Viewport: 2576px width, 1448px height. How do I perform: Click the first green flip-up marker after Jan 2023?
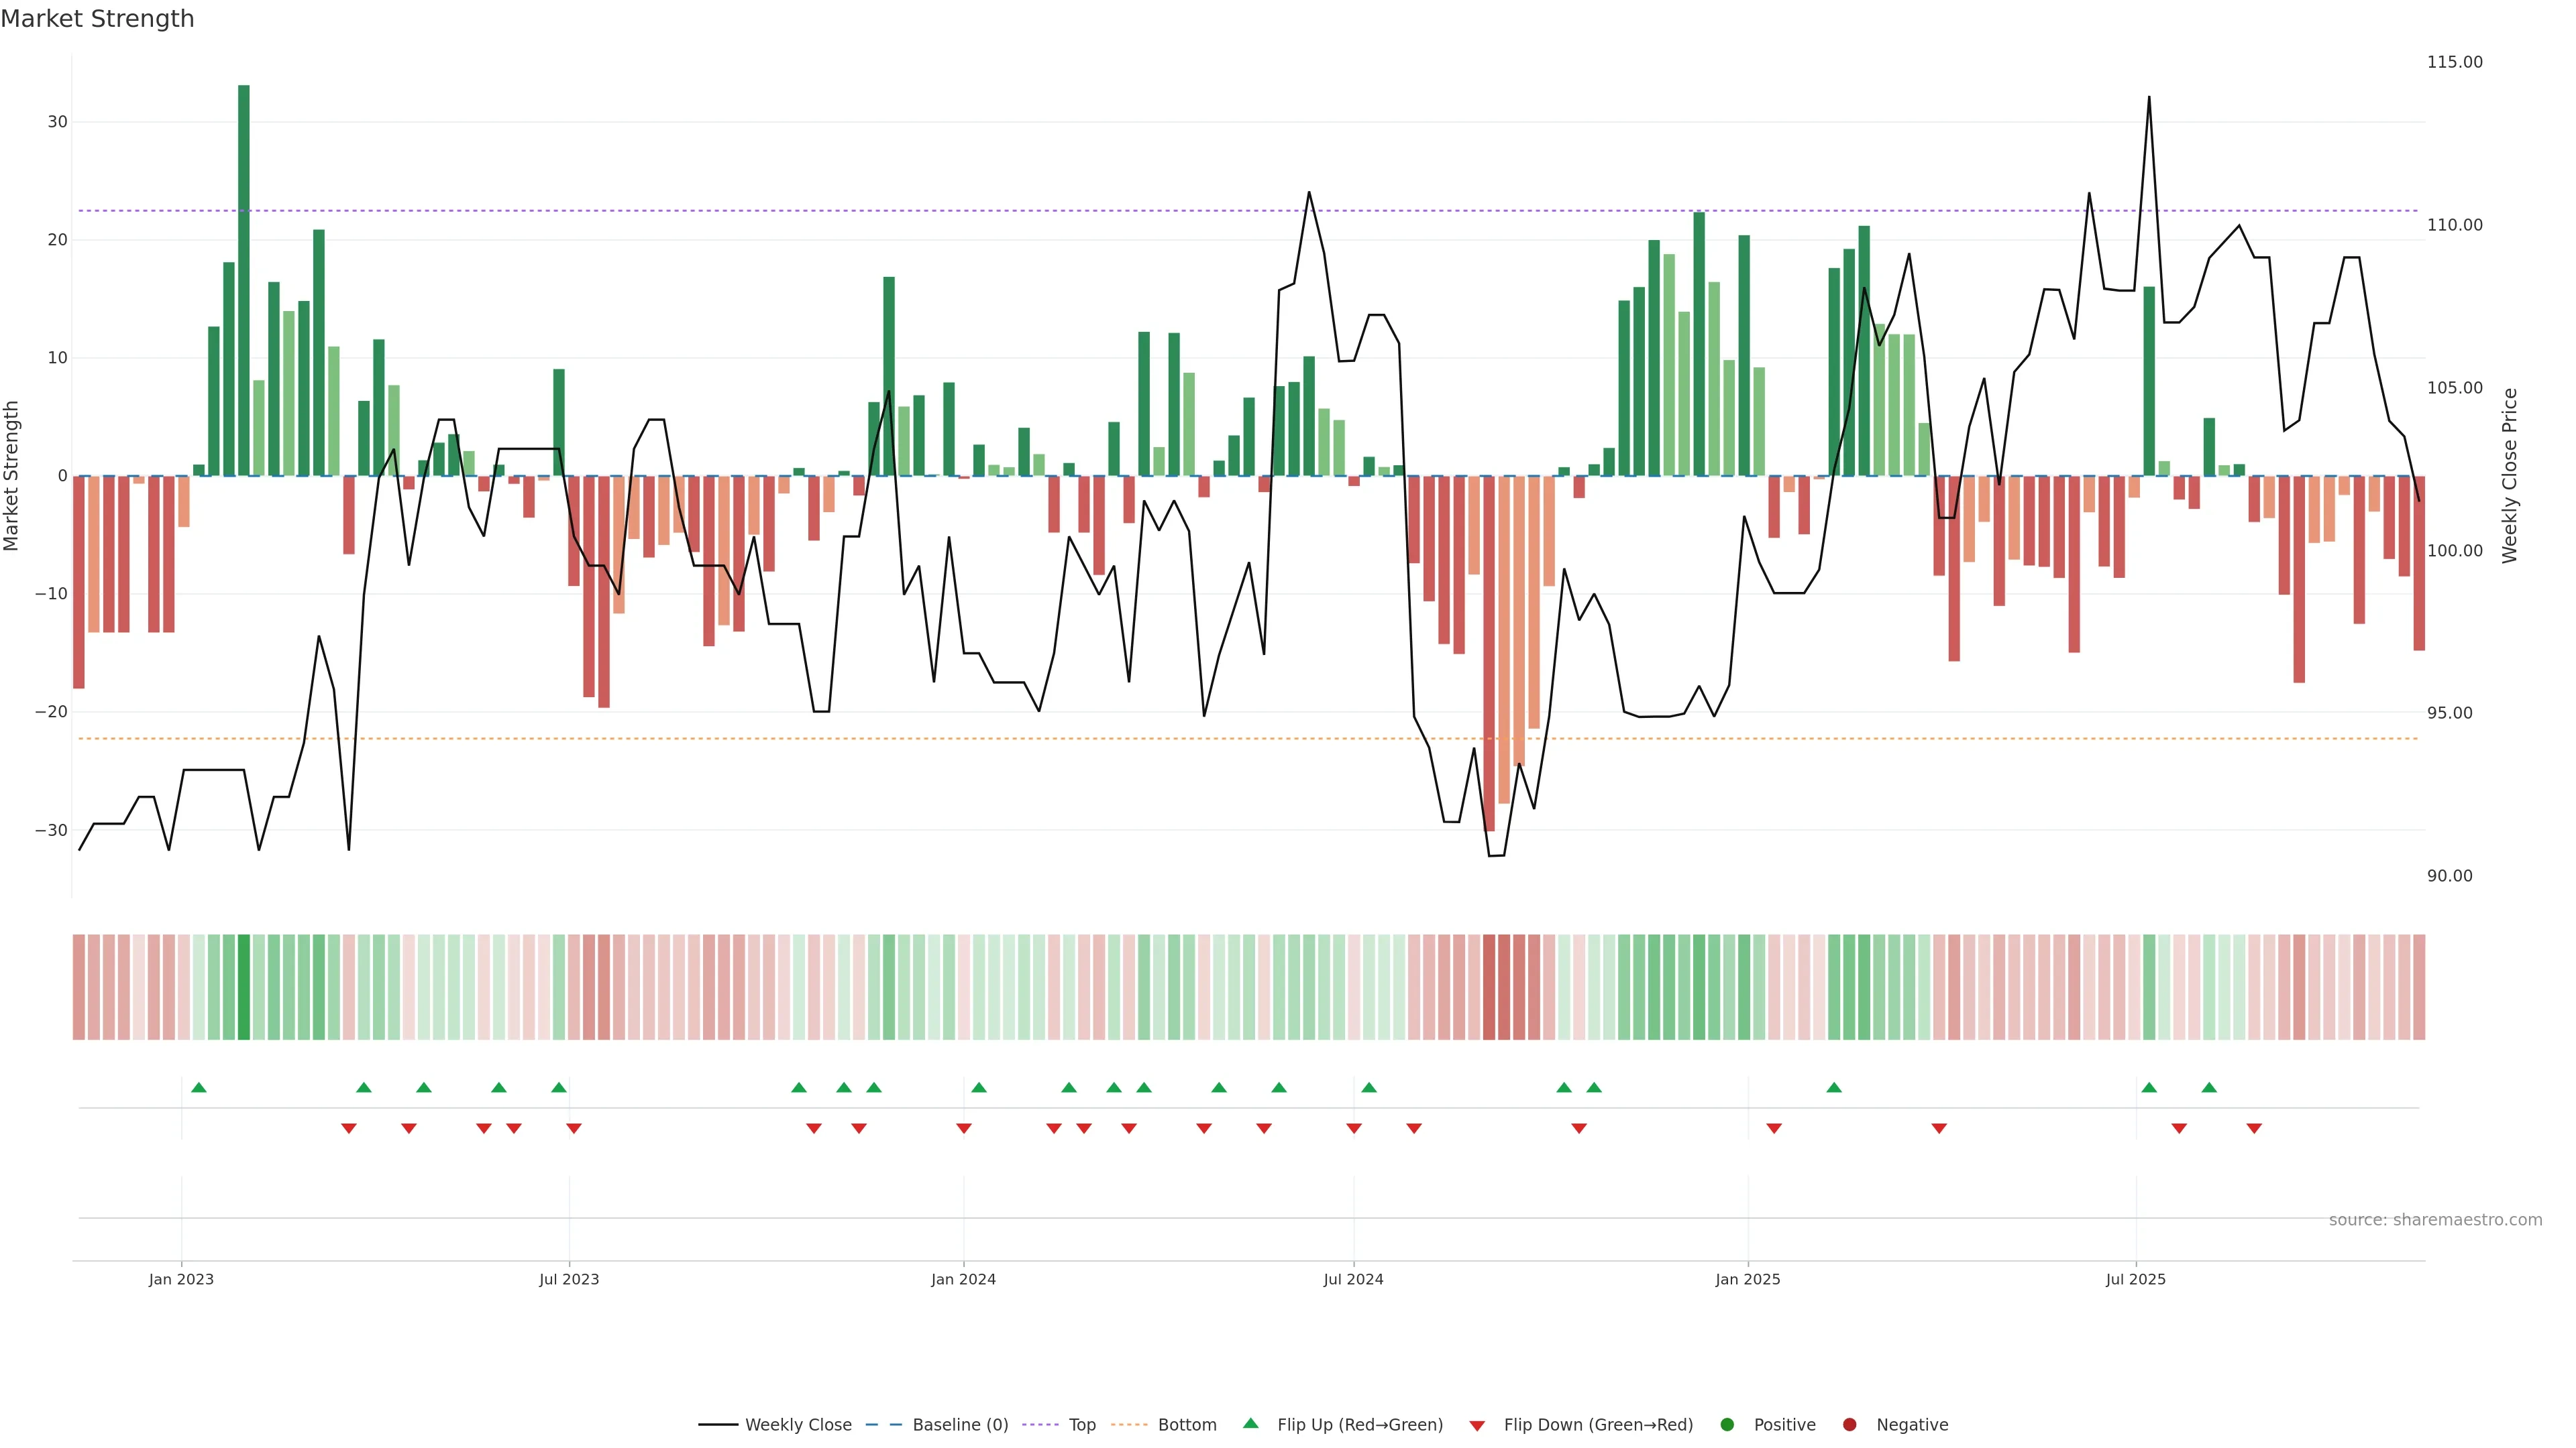199,1087
